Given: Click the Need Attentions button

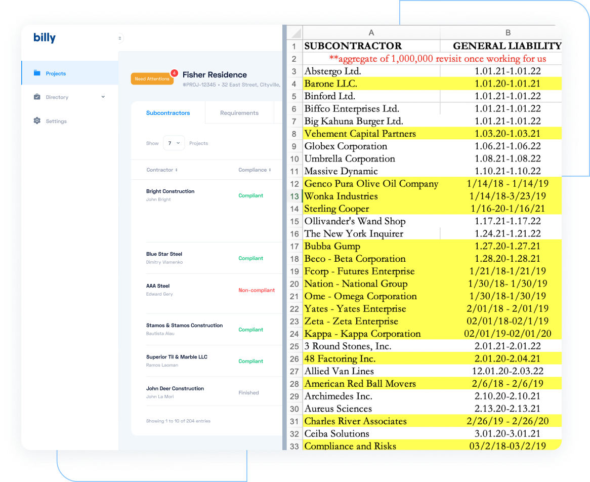Looking at the screenshot, I should (x=152, y=78).
